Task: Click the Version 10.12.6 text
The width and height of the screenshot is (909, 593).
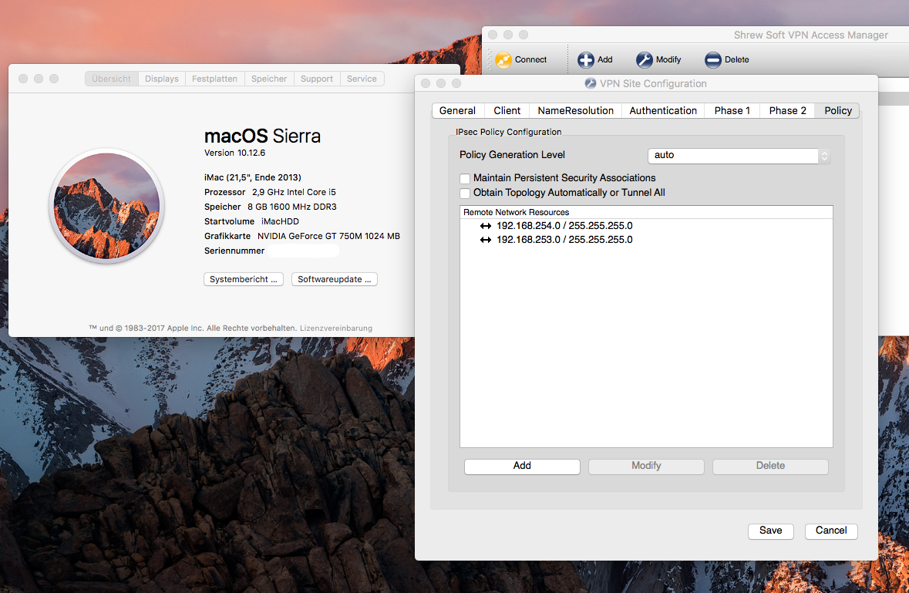Action: 235,153
